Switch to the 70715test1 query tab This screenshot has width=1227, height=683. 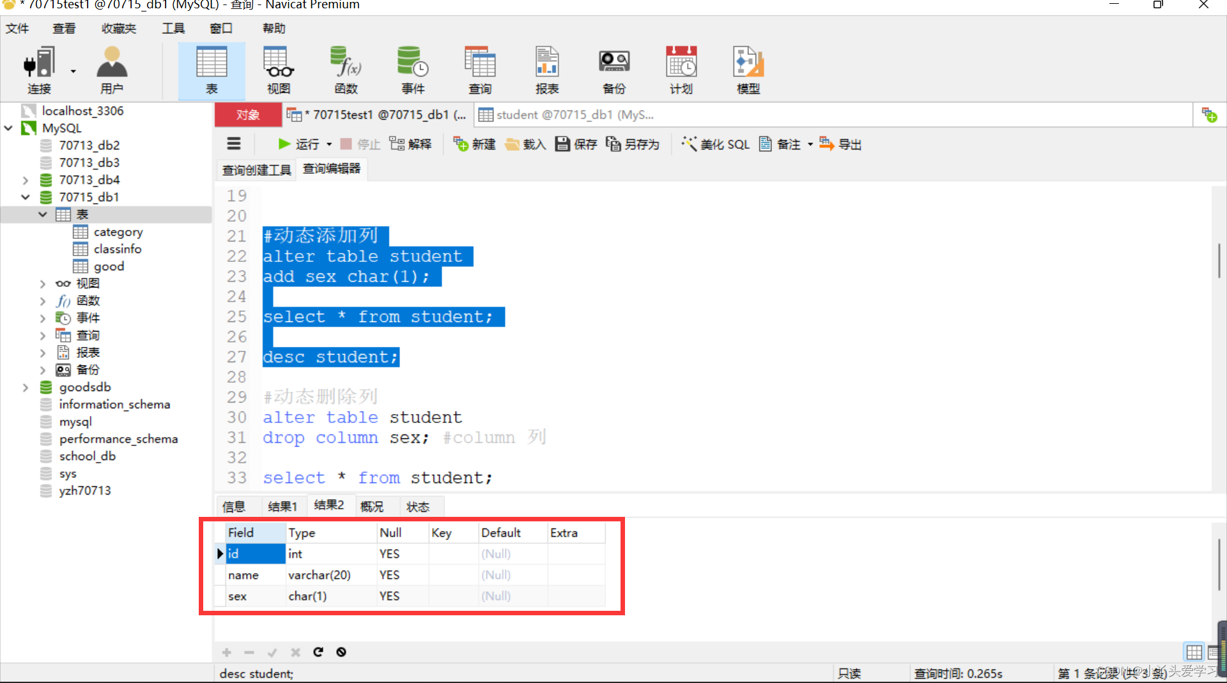click(x=377, y=115)
